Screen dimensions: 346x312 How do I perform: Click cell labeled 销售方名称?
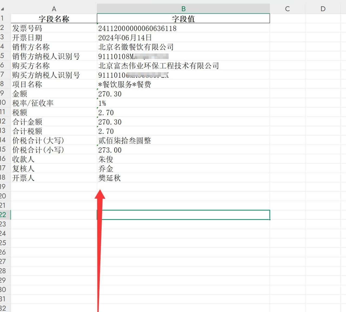tap(54, 47)
